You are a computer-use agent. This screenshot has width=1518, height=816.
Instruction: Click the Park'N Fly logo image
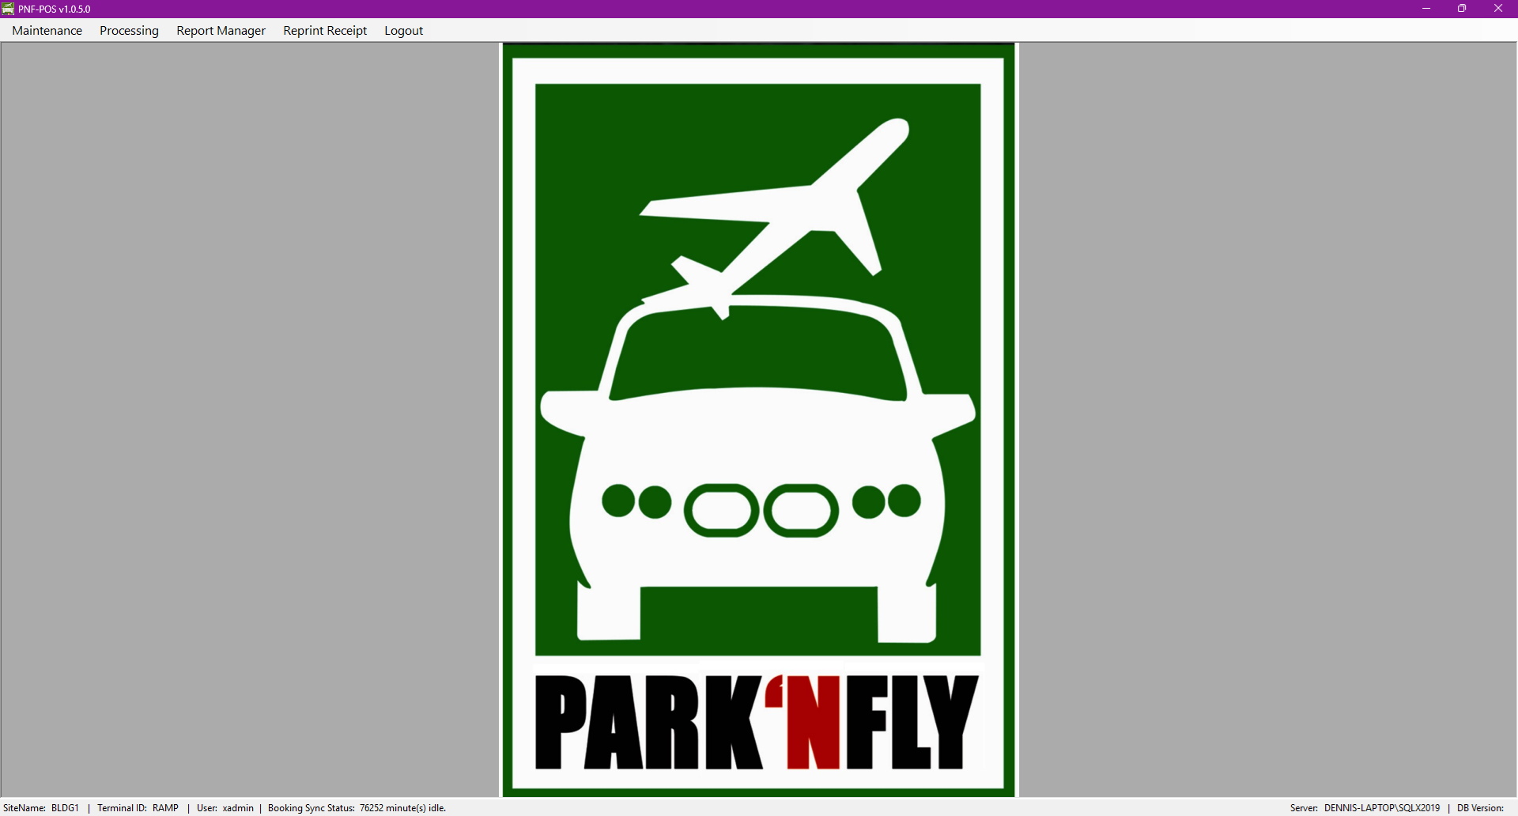tap(759, 420)
